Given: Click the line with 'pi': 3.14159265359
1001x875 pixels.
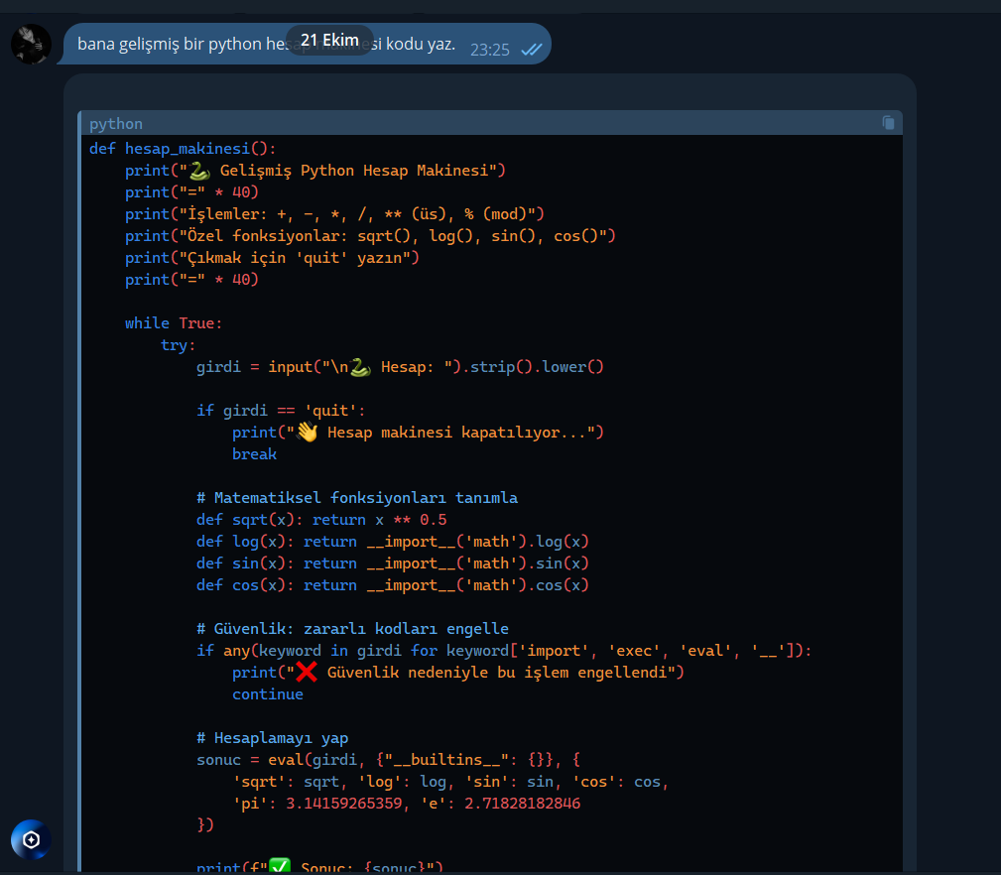Looking at the screenshot, I should [x=407, y=803].
